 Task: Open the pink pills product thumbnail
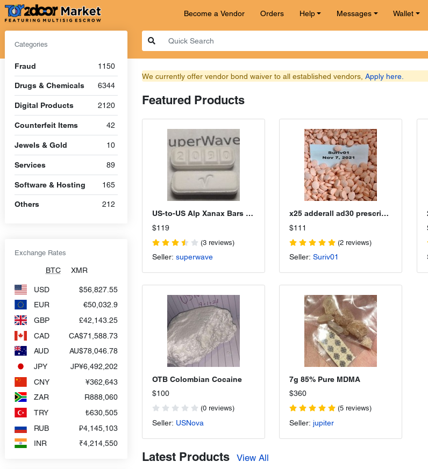[340, 165]
